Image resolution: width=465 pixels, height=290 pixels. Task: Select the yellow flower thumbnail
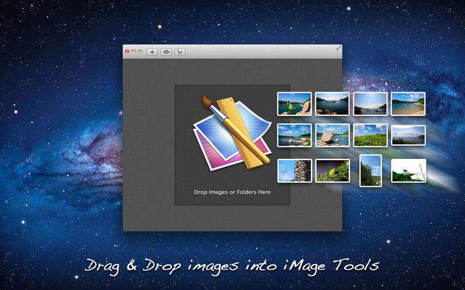tap(332, 171)
